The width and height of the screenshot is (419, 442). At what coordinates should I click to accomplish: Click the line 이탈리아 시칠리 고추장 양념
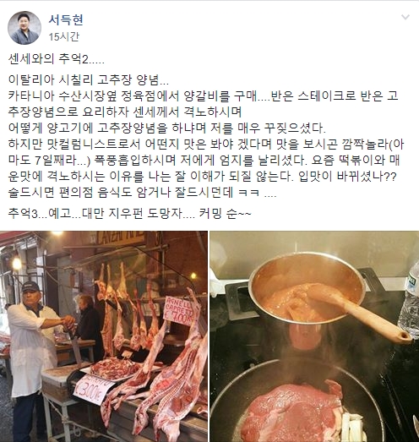click(88, 80)
